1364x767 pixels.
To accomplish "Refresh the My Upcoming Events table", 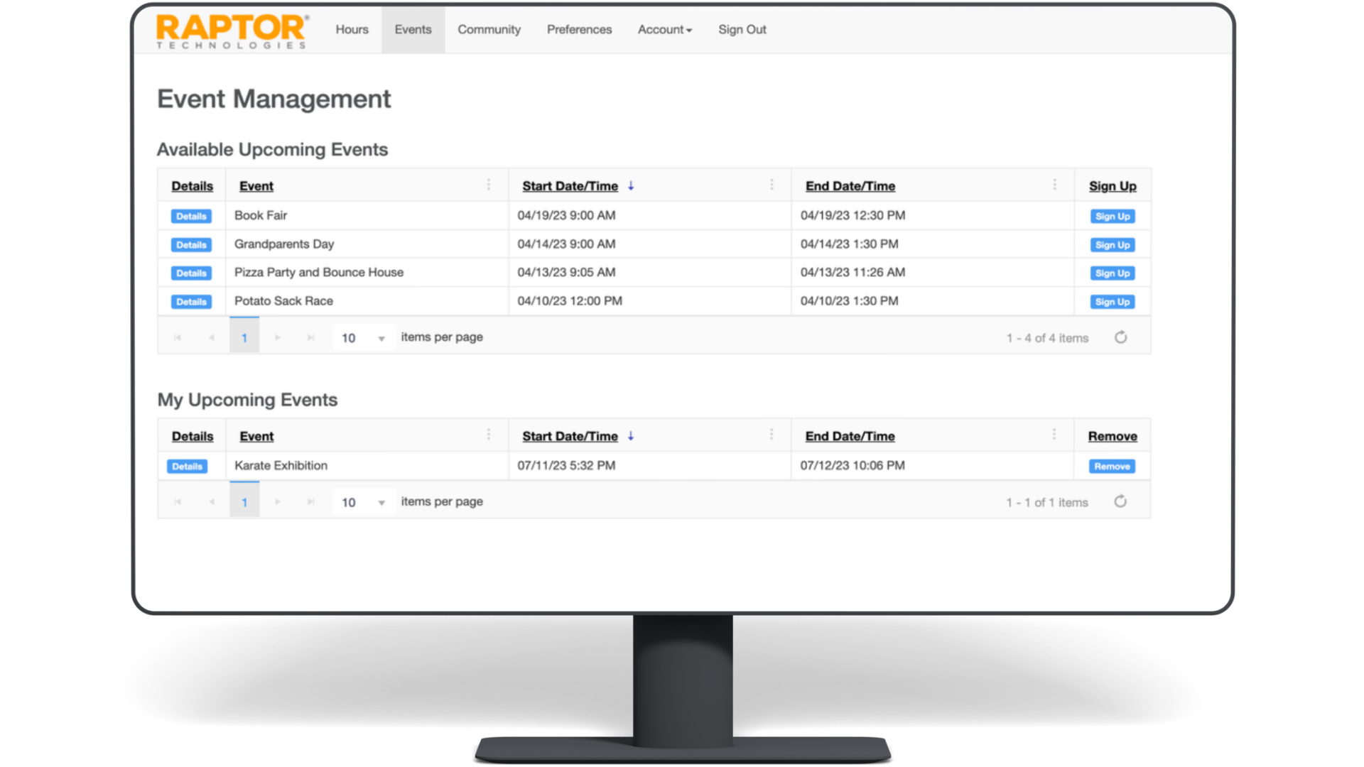I will 1121,501.
